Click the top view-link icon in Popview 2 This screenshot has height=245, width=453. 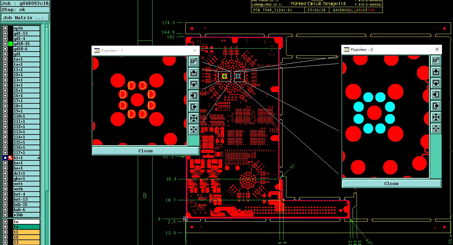436,60
